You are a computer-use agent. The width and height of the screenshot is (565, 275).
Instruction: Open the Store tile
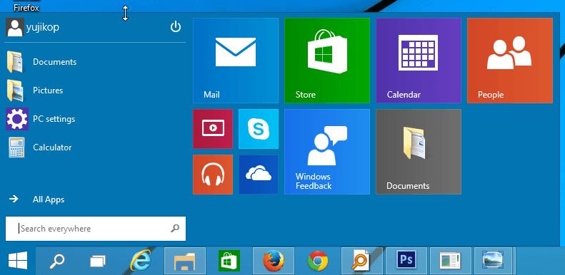(x=327, y=61)
